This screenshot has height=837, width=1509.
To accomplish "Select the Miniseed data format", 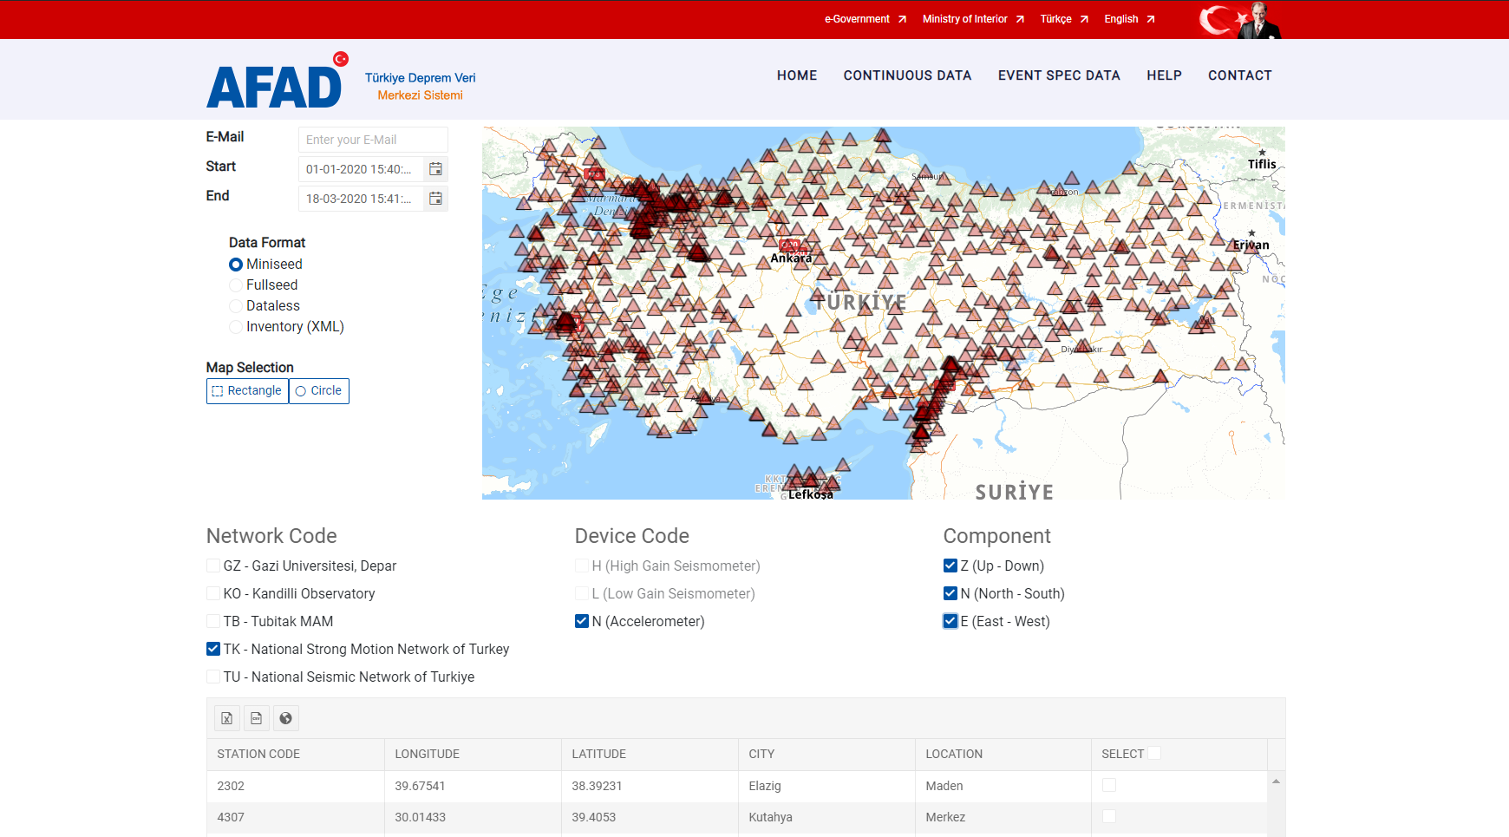I will click(236, 265).
